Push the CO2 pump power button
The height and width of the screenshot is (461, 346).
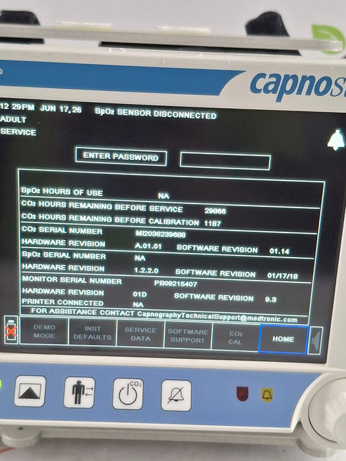point(128,394)
